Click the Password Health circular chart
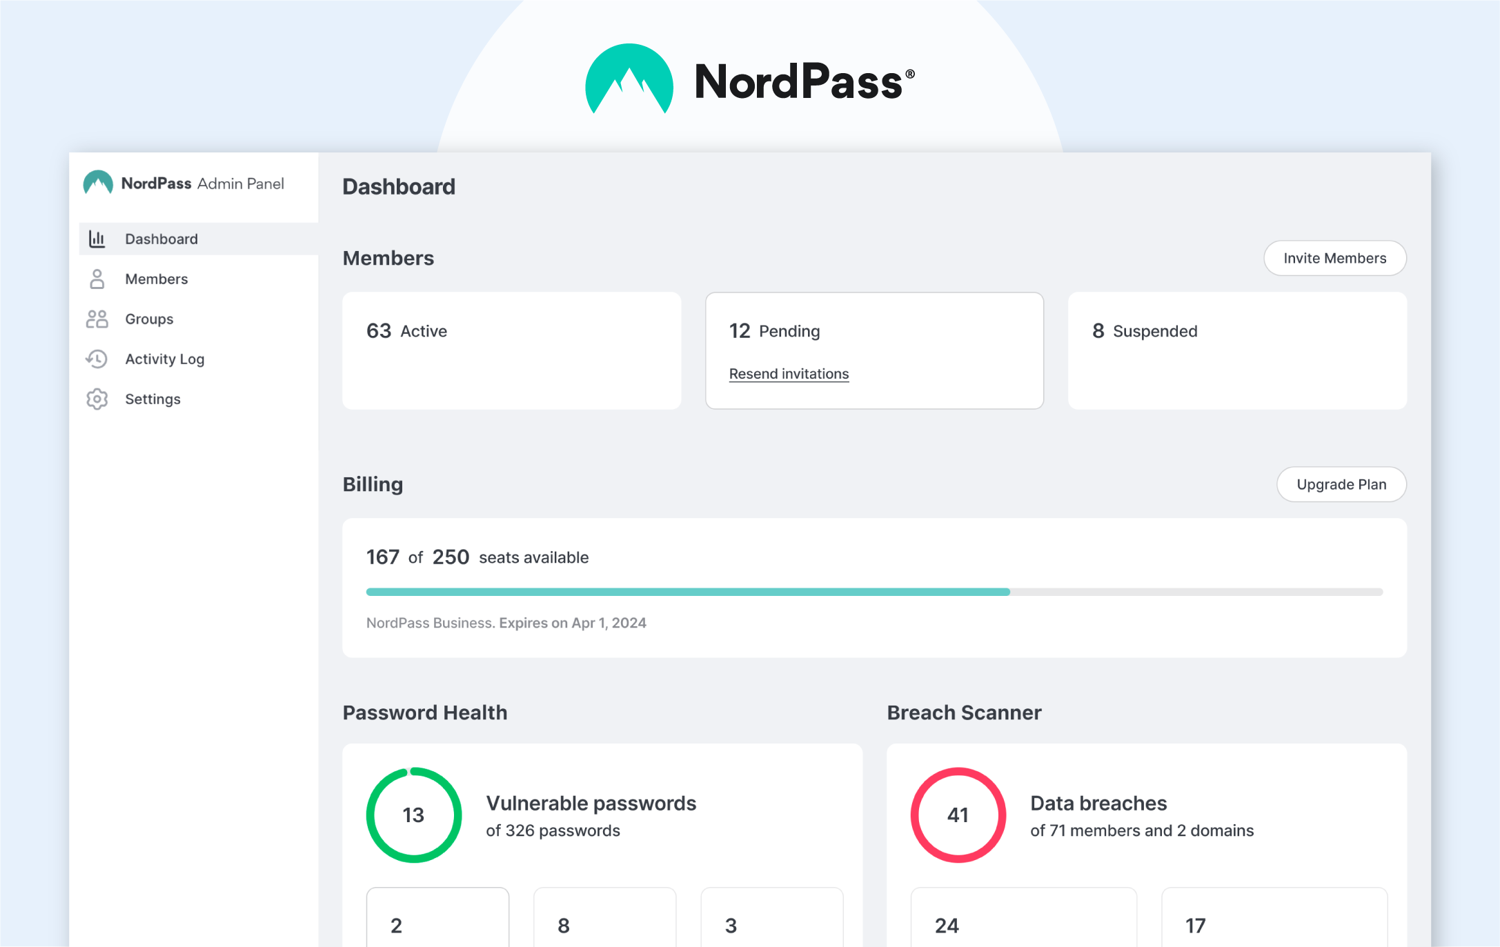Image resolution: width=1500 pixels, height=947 pixels. [413, 814]
